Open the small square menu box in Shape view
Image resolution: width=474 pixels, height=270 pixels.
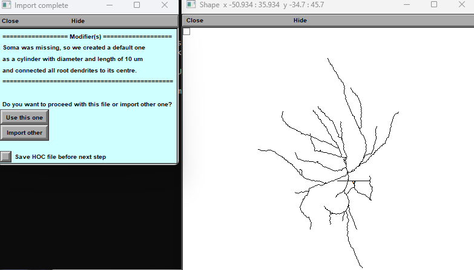(187, 31)
